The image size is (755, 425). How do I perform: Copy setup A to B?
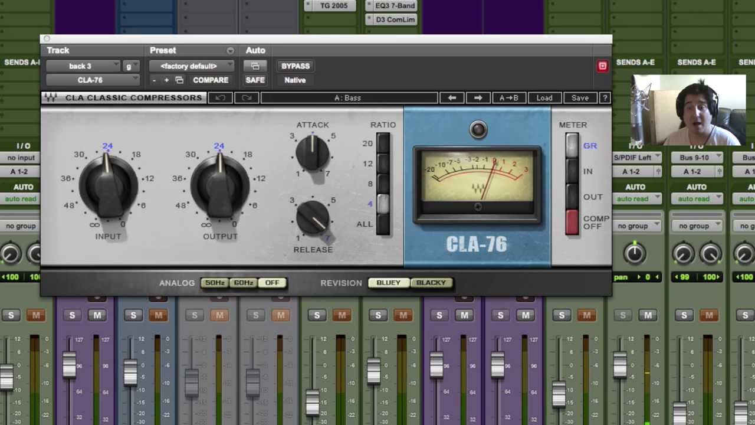click(x=508, y=98)
